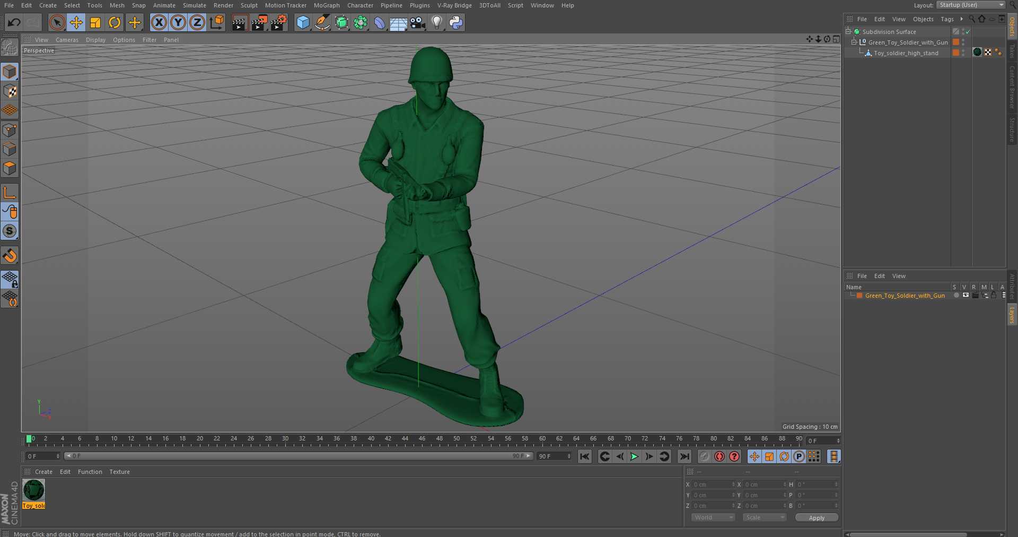Collapse Green_Toy_Soldier_with_Gun tree node
The width and height of the screenshot is (1018, 537).
854,42
